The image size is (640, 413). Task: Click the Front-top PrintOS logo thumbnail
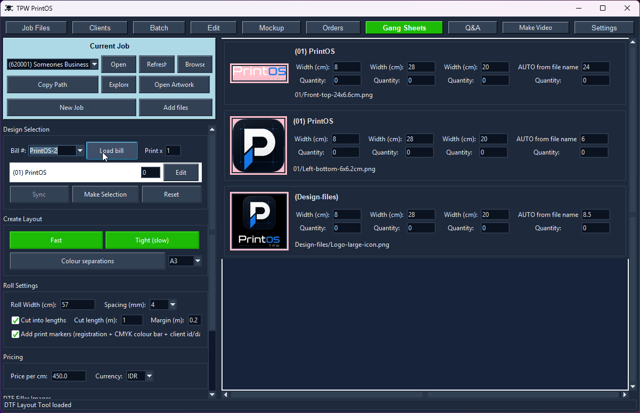[259, 72]
